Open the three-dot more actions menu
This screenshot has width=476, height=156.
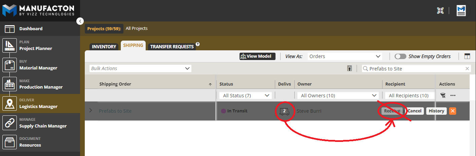(453, 96)
